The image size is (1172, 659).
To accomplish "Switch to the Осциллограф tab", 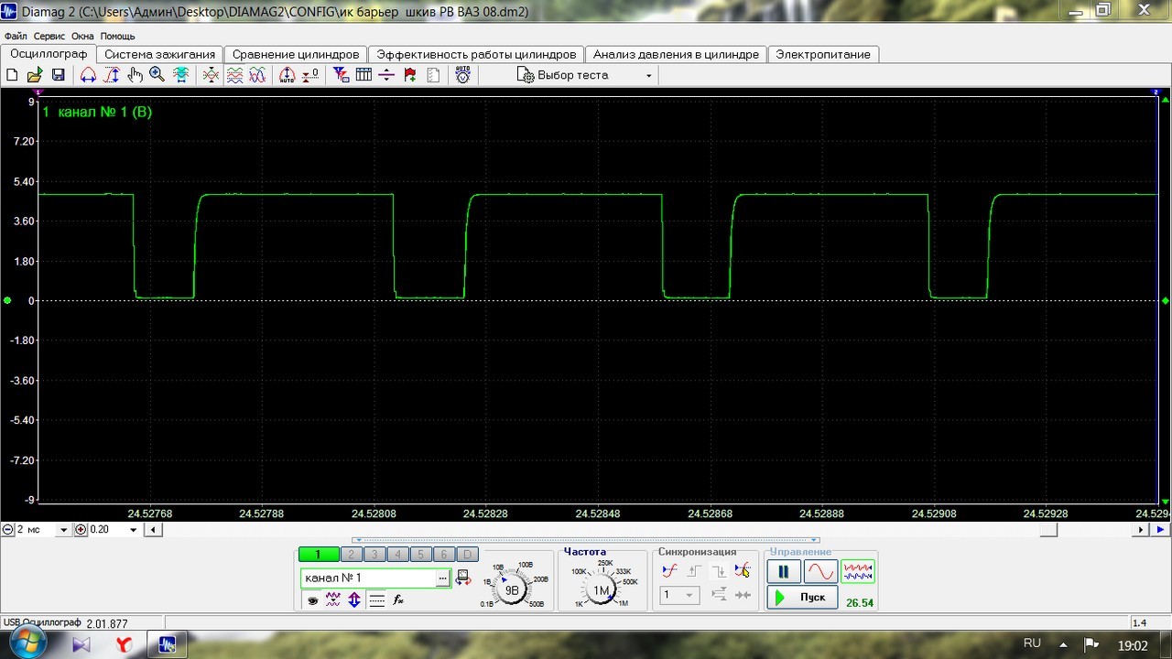I will tap(49, 54).
